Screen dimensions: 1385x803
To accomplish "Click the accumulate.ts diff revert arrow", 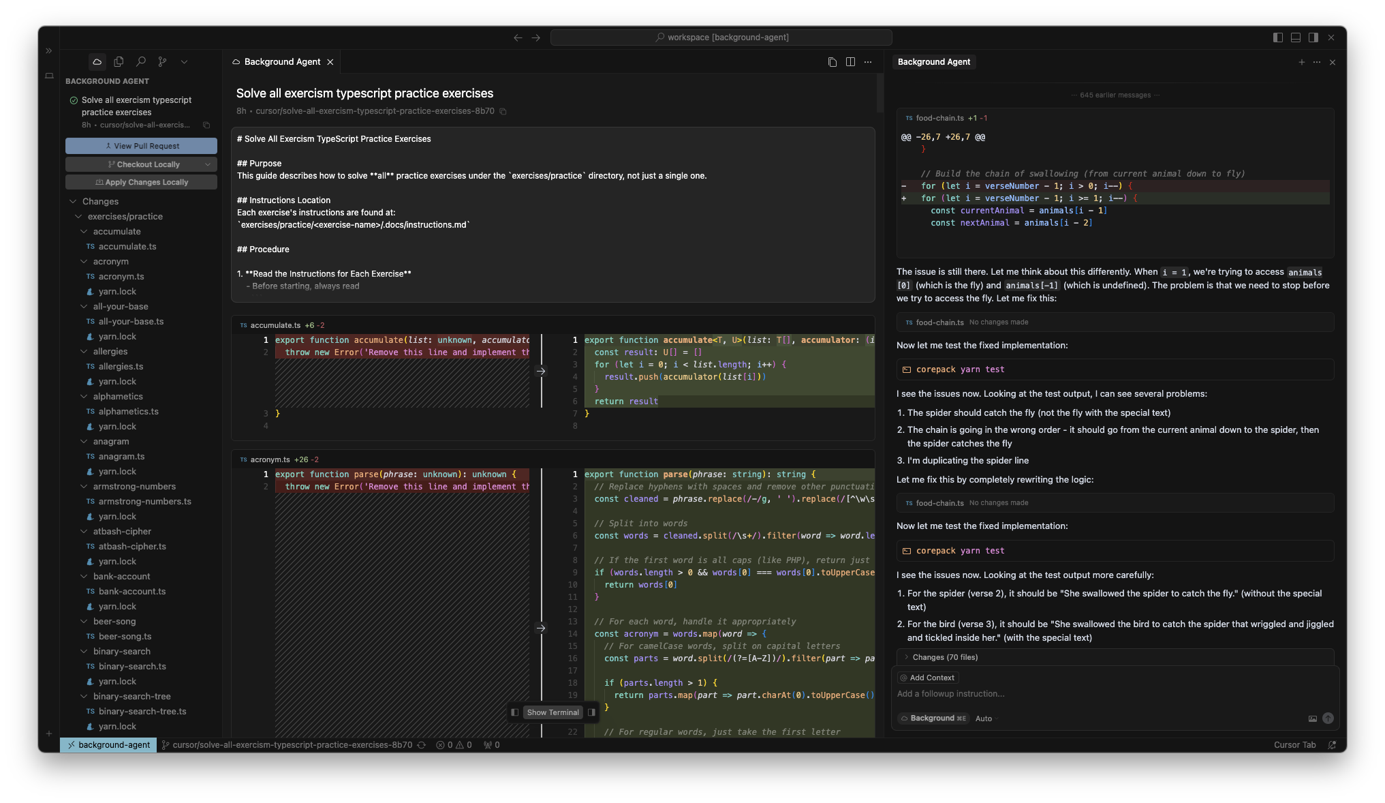I will 541,372.
